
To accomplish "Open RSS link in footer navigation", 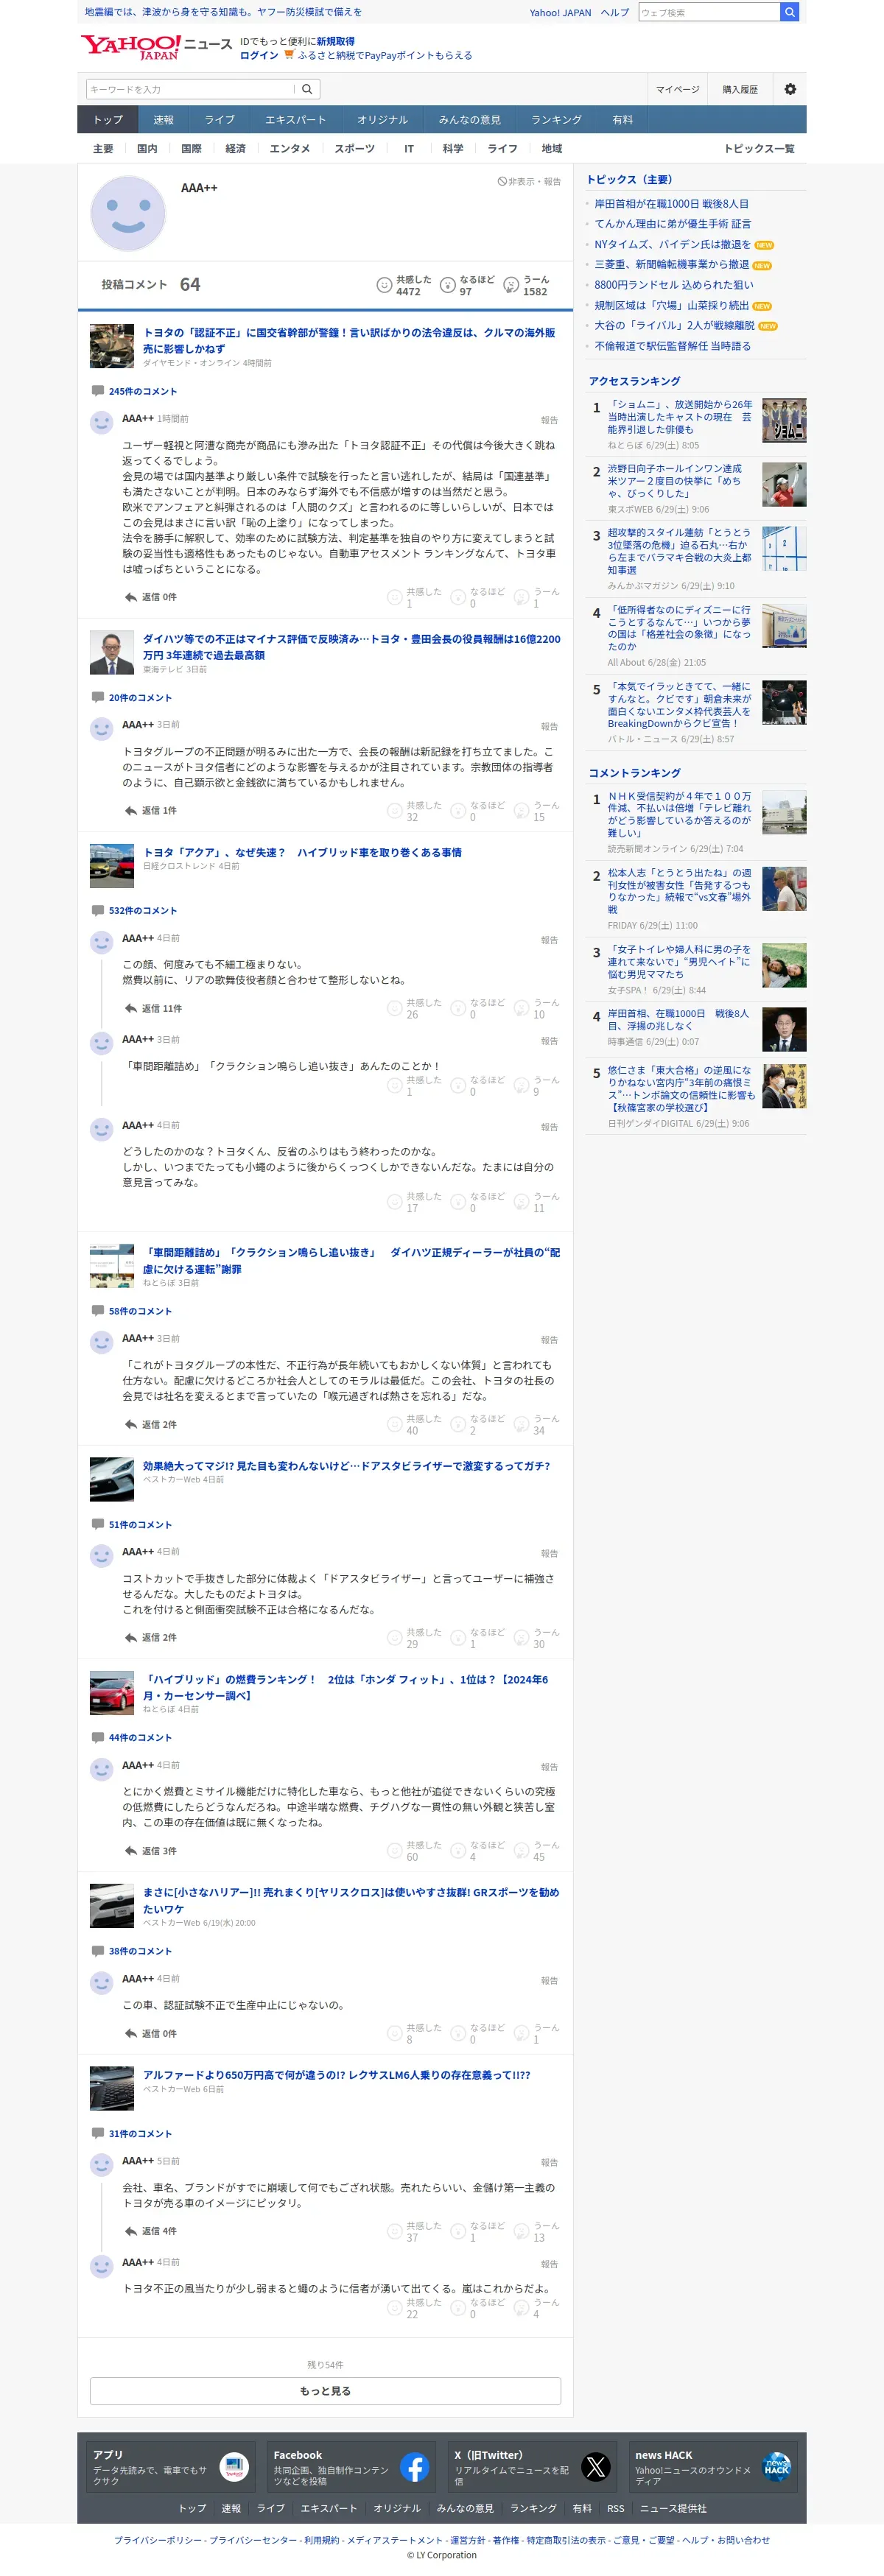I will click(x=615, y=2508).
